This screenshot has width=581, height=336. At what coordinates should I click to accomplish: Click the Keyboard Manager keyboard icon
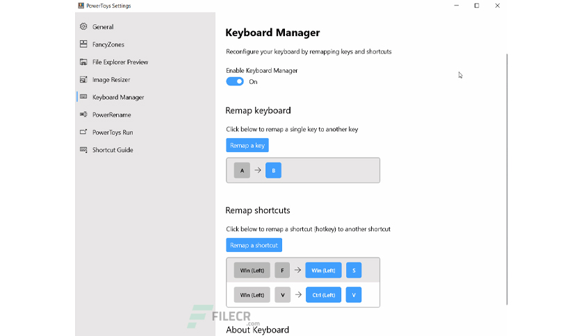coord(83,97)
